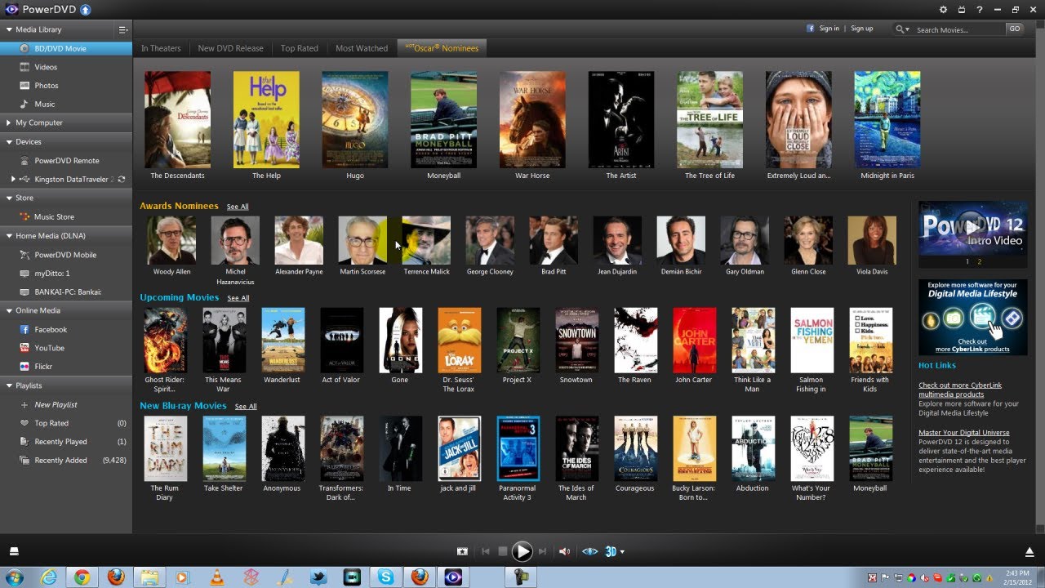Click the next chapter button
This screenshot has height=588, width=1045.
[542, 552]
